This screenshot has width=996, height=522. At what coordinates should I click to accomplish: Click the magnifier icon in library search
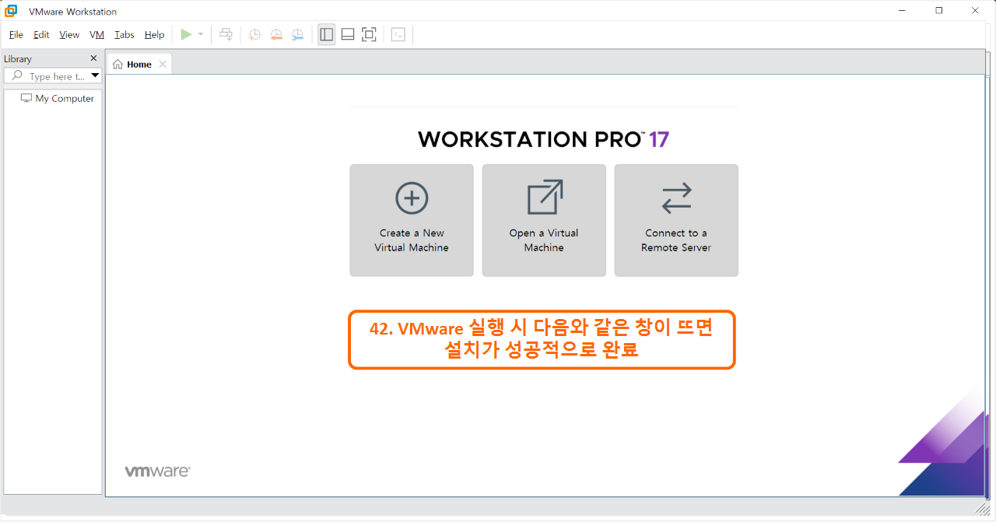click(x=17, y=76)
